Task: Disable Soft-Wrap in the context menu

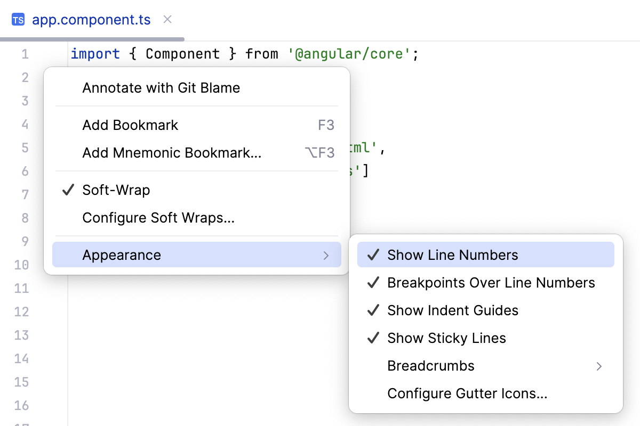Action: [116, 190]
